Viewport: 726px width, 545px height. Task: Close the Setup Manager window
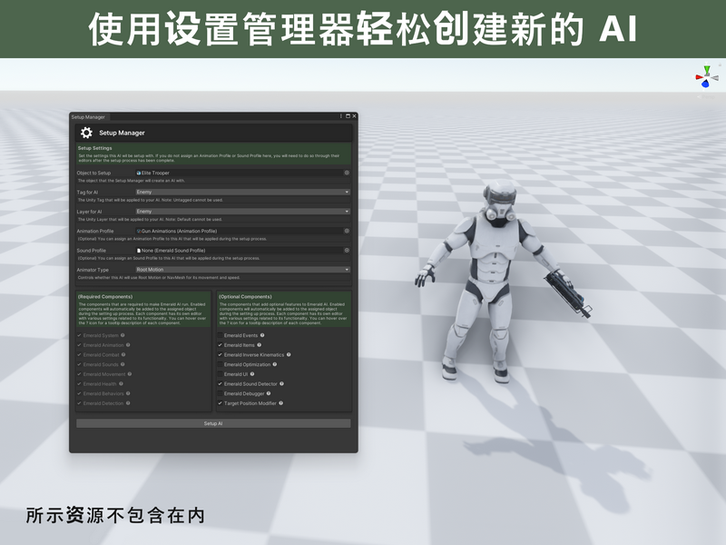click(x=354, y=116)
